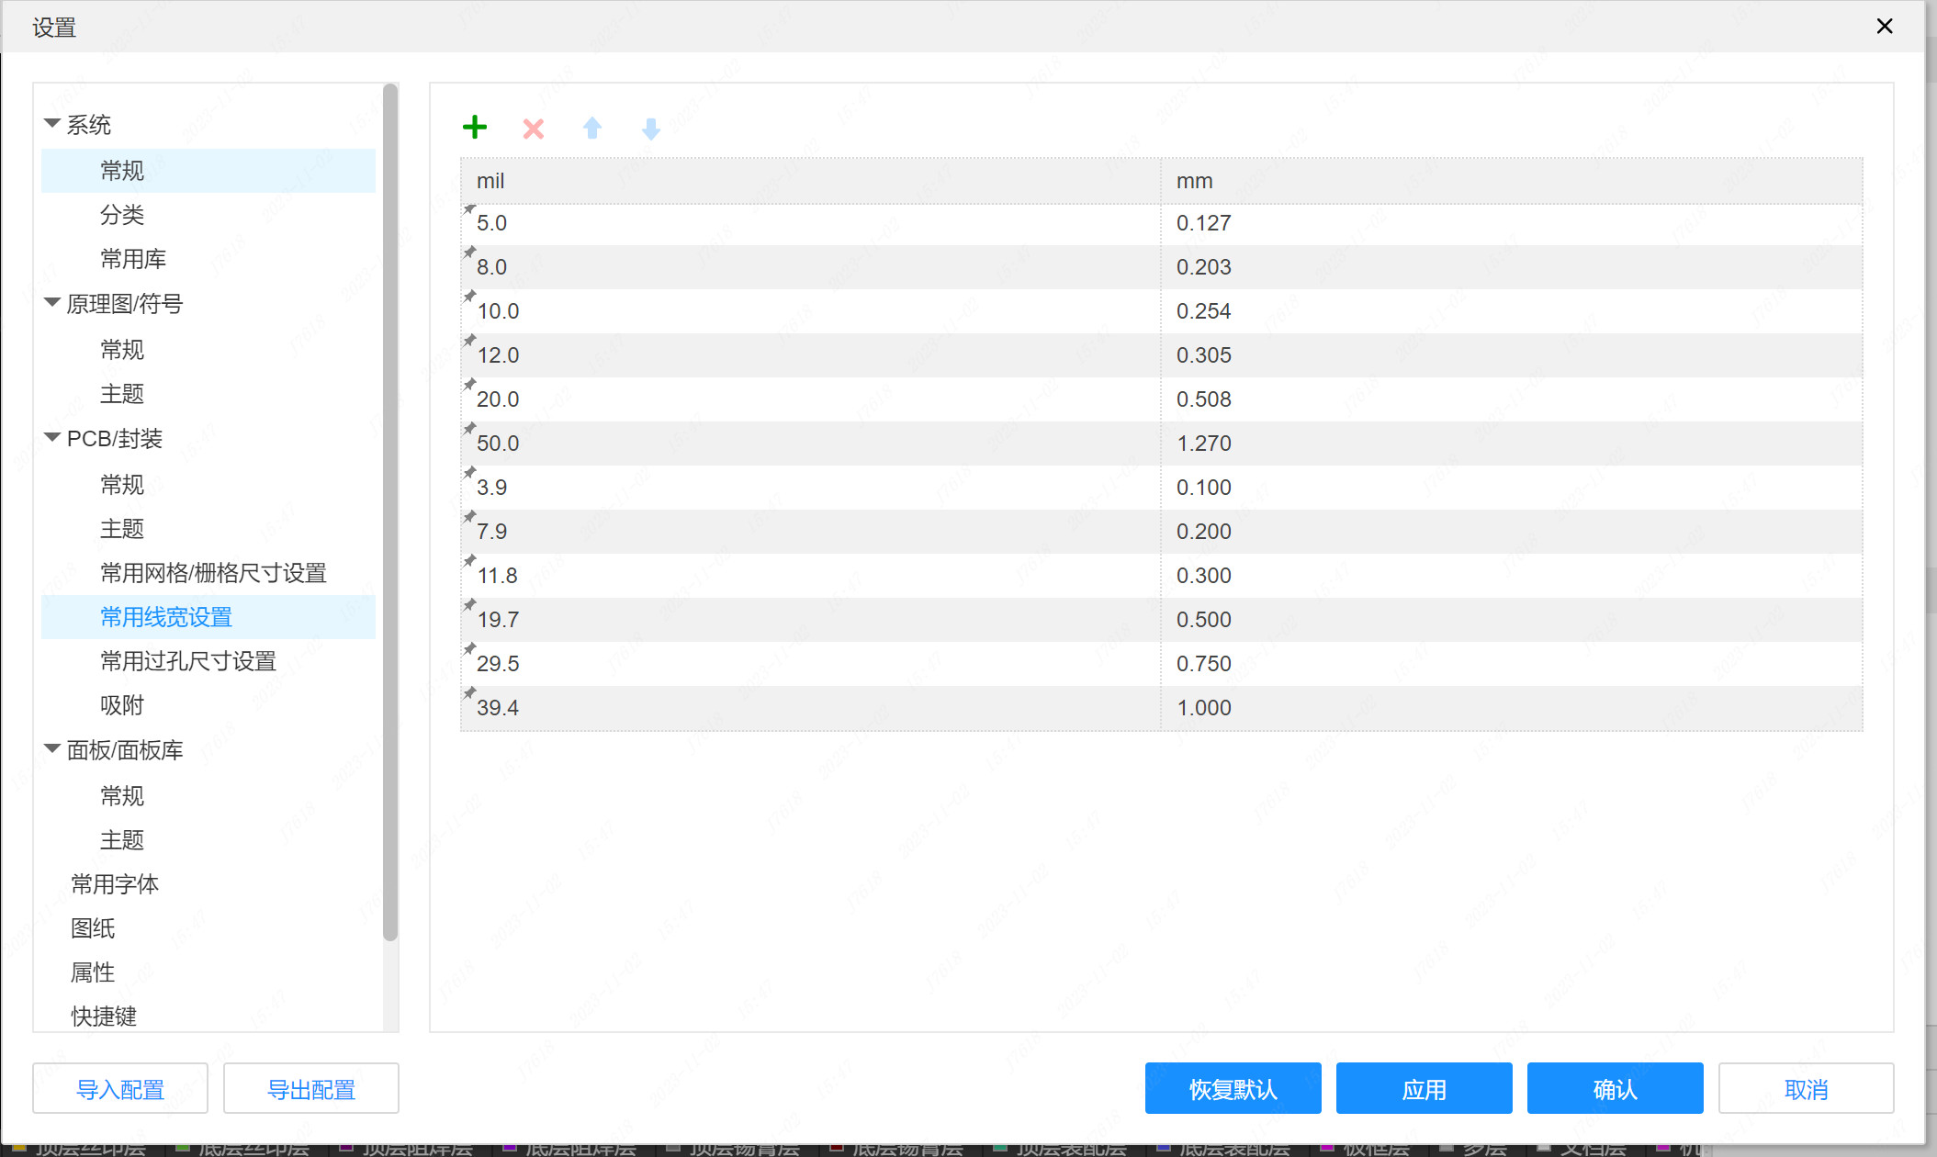Viewport: 1937px width, 1157px height.
Task: Click the pin icon on the 19.7 row
Action: [469, 605]
